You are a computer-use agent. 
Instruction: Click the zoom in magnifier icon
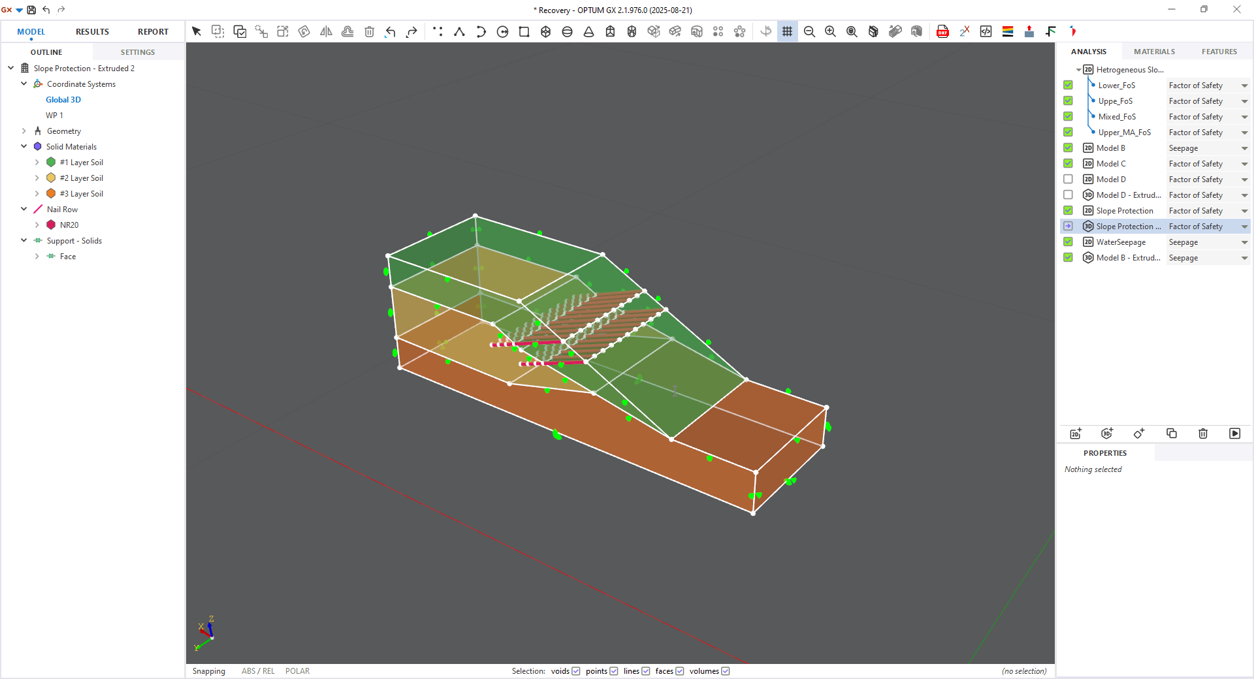[830, 31]
